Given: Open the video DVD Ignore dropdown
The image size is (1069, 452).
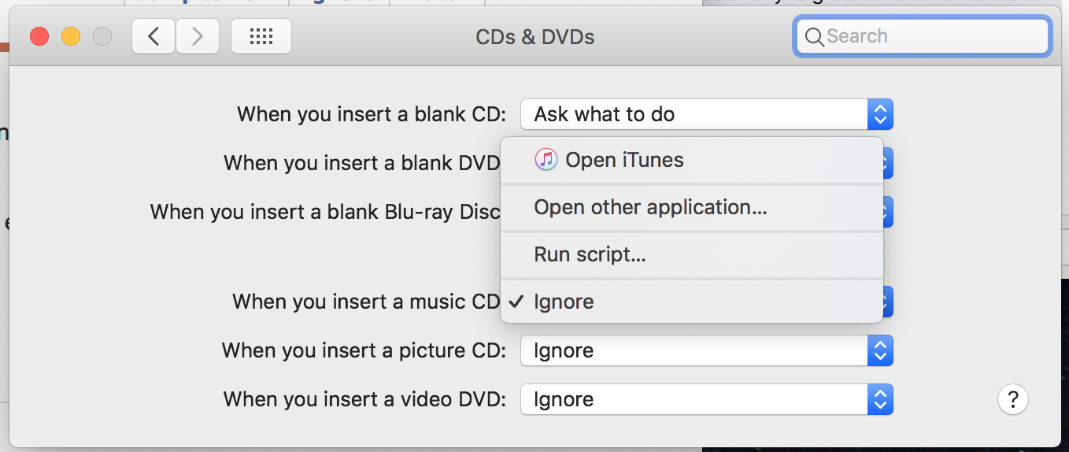Looking at the screenshot, I should tap(706, 399).
